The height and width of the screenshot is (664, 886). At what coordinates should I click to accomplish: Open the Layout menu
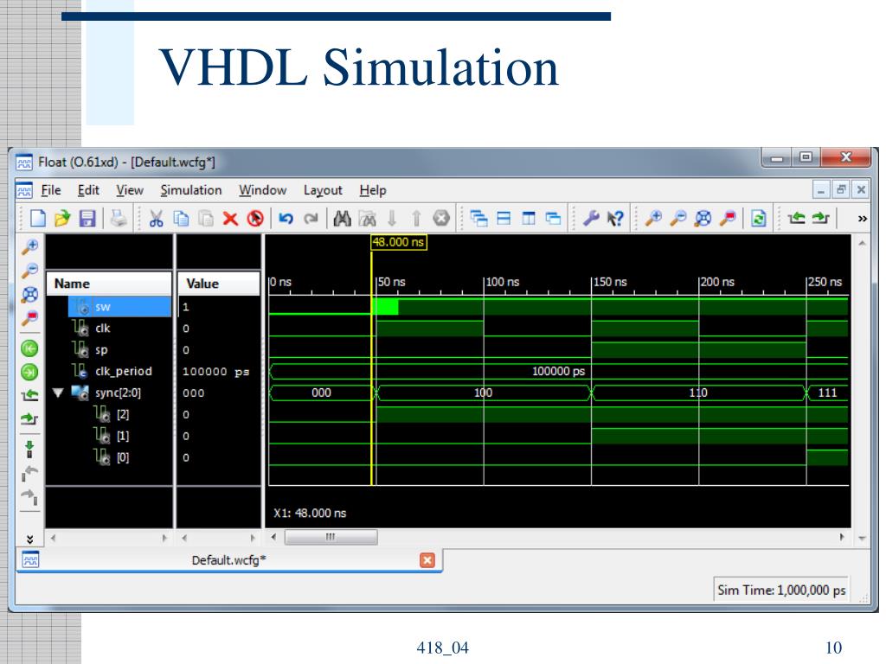coord(323,190)
